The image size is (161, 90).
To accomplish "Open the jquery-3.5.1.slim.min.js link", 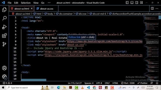I will coord(78,51).
